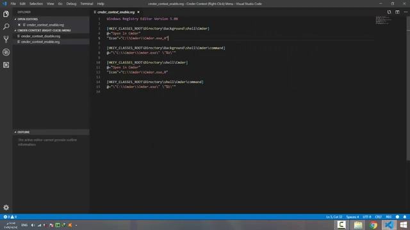Screen dimensions: 410x230
Task: Click the errors and warnings indicator in status bar
Action: click(10, 217)
